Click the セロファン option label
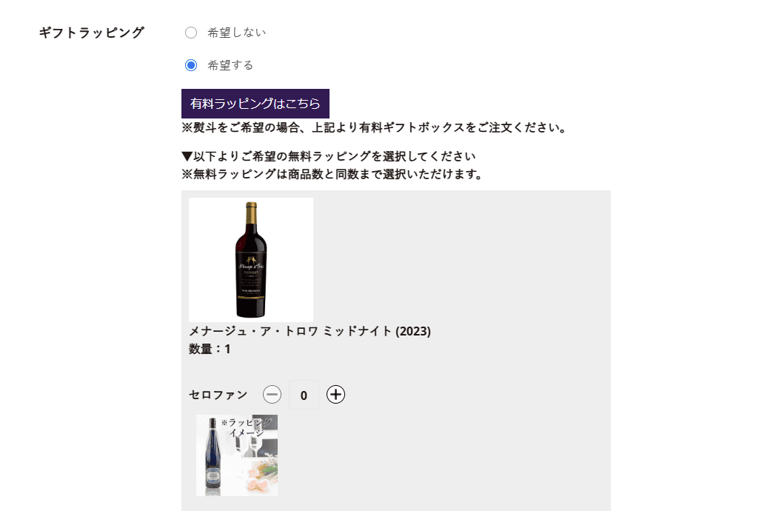The height and width of the screenshot is (511, 779). coord(218,395)
